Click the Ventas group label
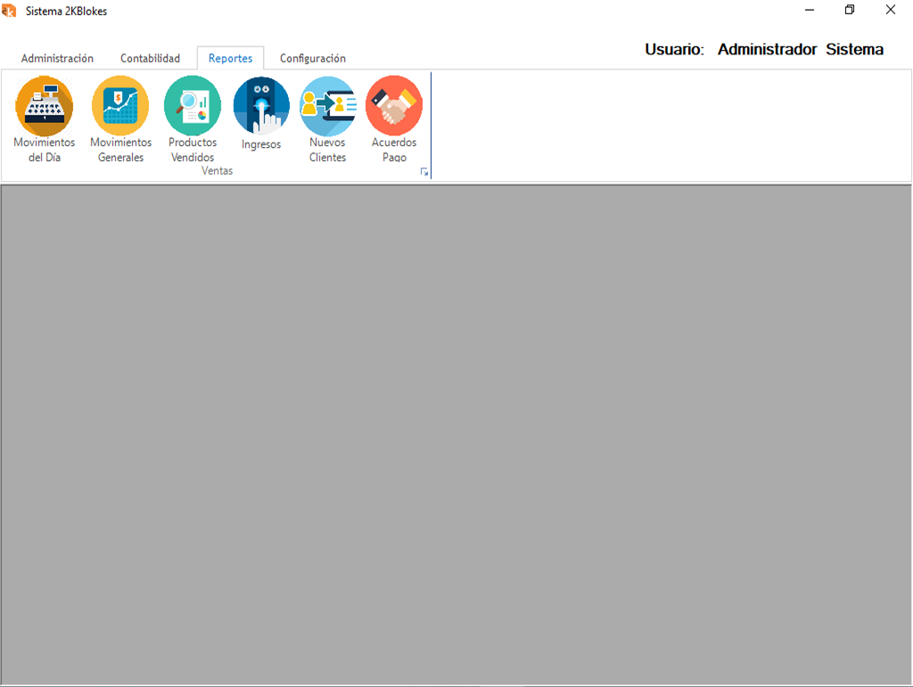The height and width of the screenshot is (687, 913). click(217, 171)
